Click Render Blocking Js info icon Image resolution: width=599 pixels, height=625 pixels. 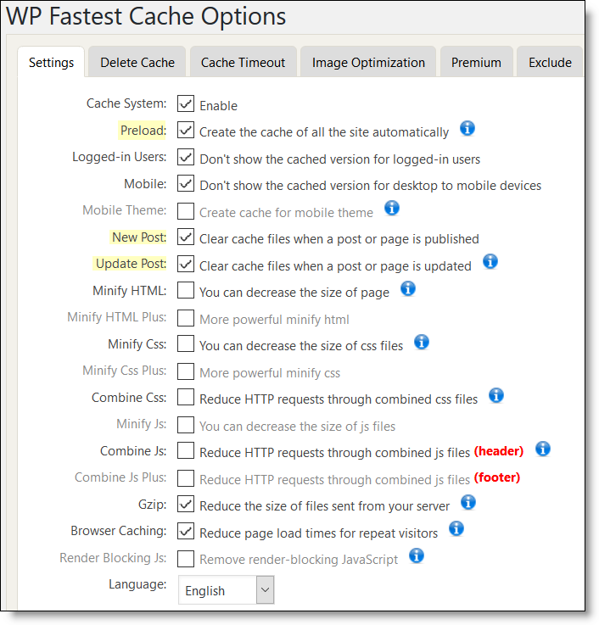click(x=416, y=556)
